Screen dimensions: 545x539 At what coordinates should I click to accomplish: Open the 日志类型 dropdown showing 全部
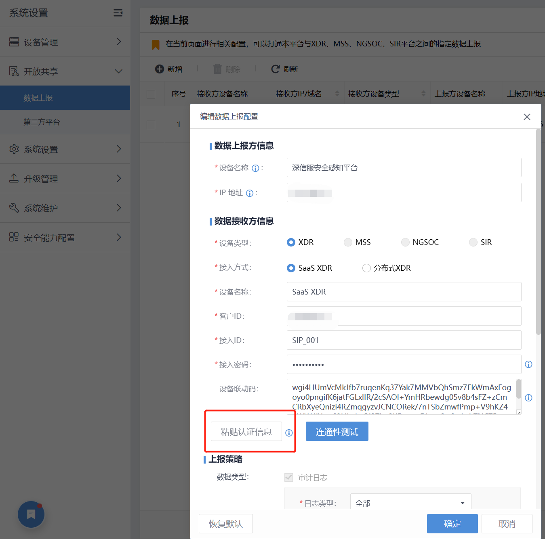click(410, 503)
